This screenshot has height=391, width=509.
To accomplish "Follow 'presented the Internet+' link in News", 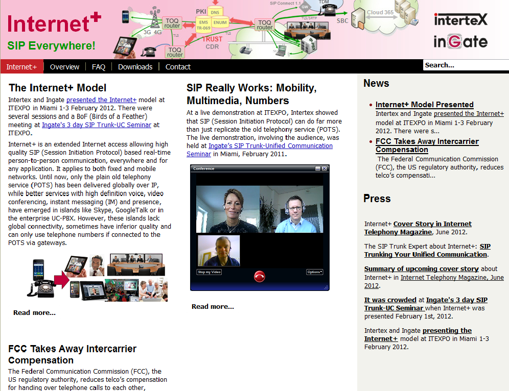I will (469, 114).
